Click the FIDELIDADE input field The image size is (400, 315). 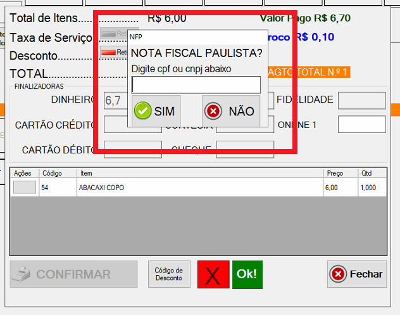click(x=362, y=101)
